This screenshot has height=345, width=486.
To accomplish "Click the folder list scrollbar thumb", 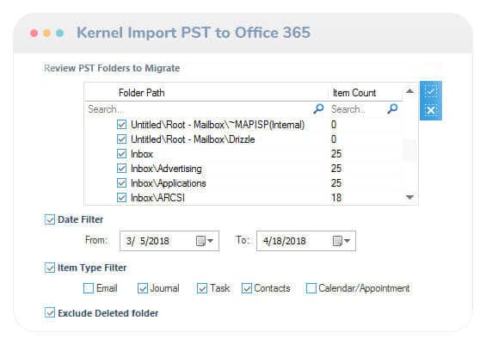I will [409, 150].
